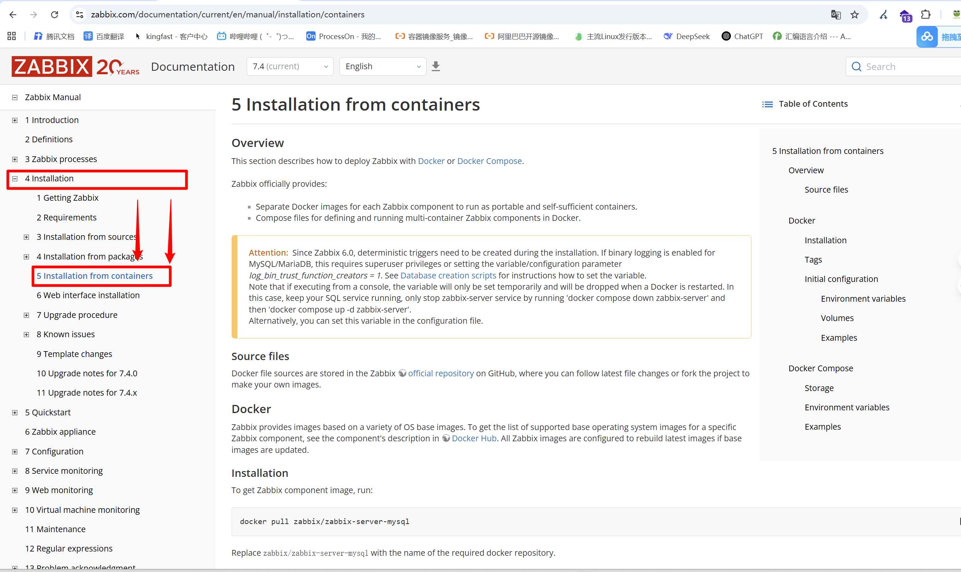Expand 10 Virtual machine monitoring section
Viewport: 961px width, 572px height.
15,510
